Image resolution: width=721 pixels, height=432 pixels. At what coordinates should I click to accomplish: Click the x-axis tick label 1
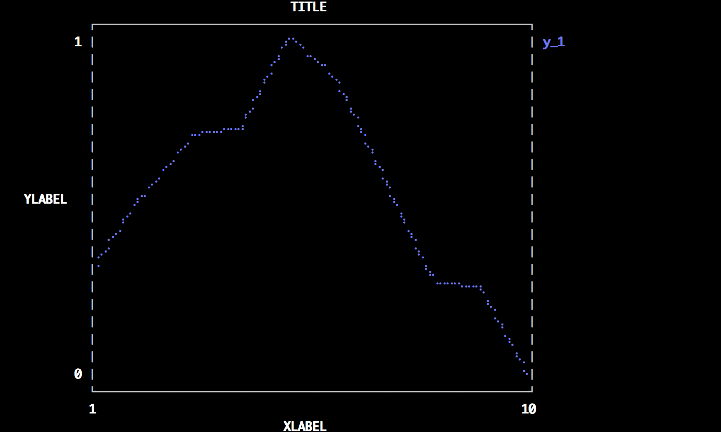point(93,409)
